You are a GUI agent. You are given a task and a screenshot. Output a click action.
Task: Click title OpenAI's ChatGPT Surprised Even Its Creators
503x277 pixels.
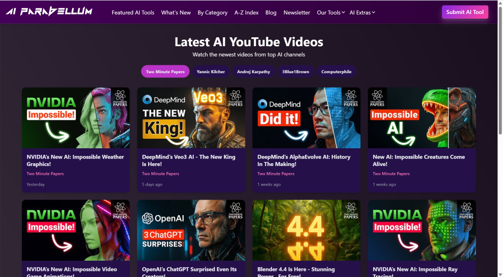pos(189,271)
